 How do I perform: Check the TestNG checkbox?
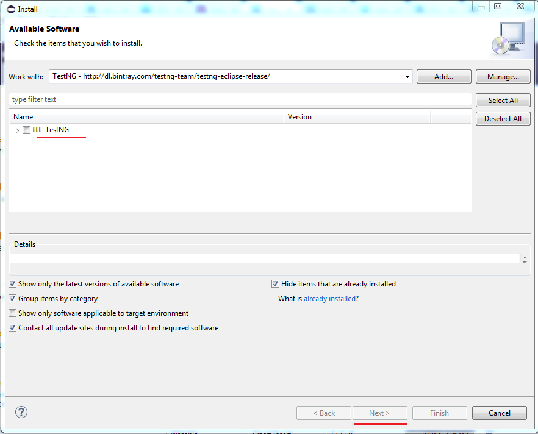click(26, 130)
